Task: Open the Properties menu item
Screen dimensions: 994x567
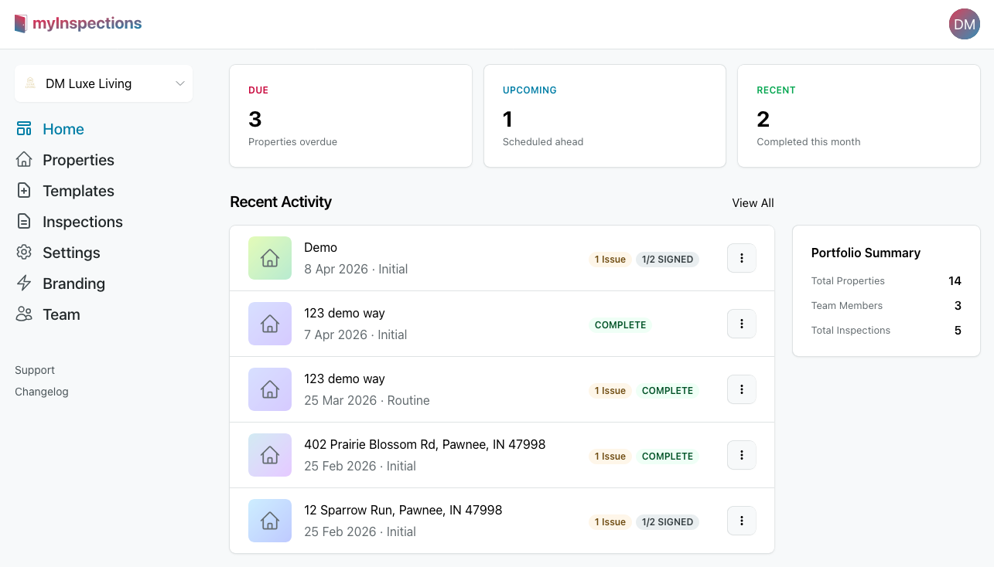Action: [x=78, y=160]
